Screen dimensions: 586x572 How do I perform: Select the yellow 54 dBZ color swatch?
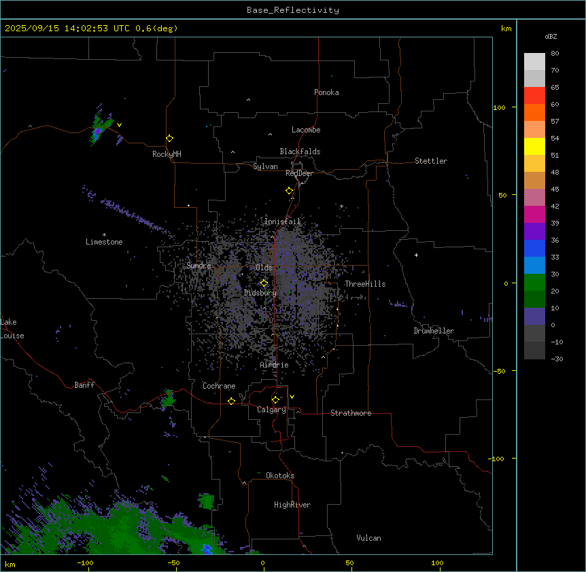click(534, 146)
